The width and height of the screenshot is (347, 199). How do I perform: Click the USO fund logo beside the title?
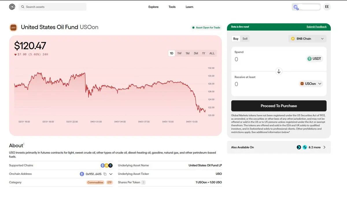point(13,27)
